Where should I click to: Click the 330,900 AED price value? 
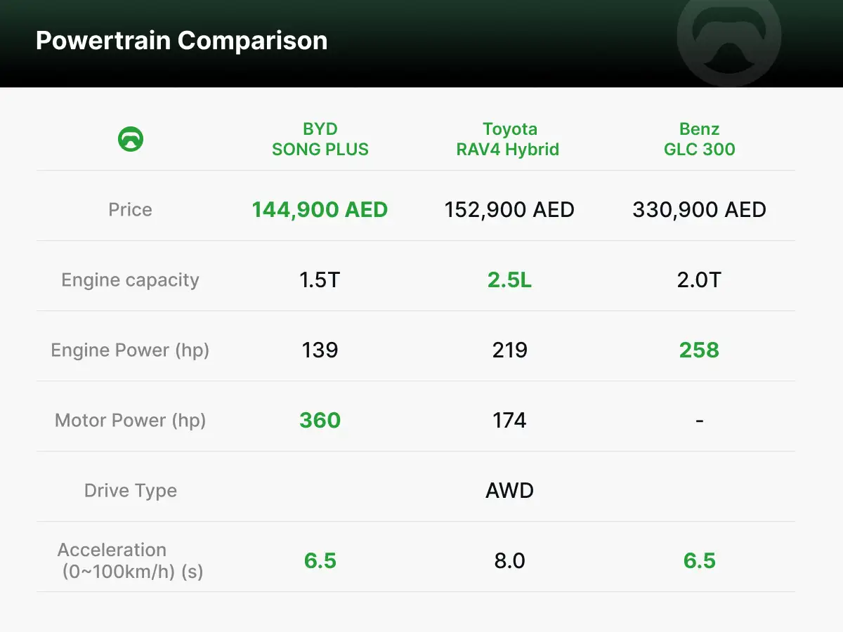pos(699,209)
